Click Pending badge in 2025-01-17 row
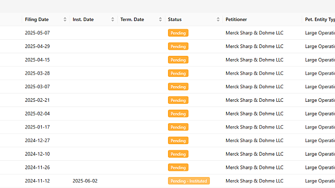This screenshot has width=335, height=188. click(178, 127)
